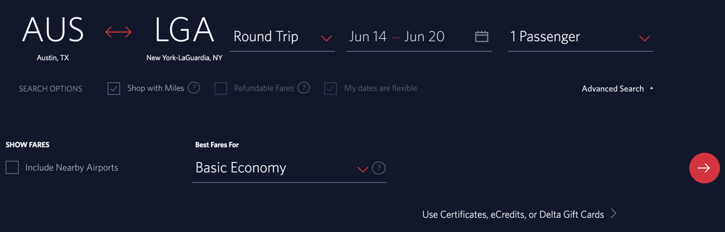The image size is (725, 232).
Task: Tick the Refundable Fares checkbox
Action: (221, 88)
